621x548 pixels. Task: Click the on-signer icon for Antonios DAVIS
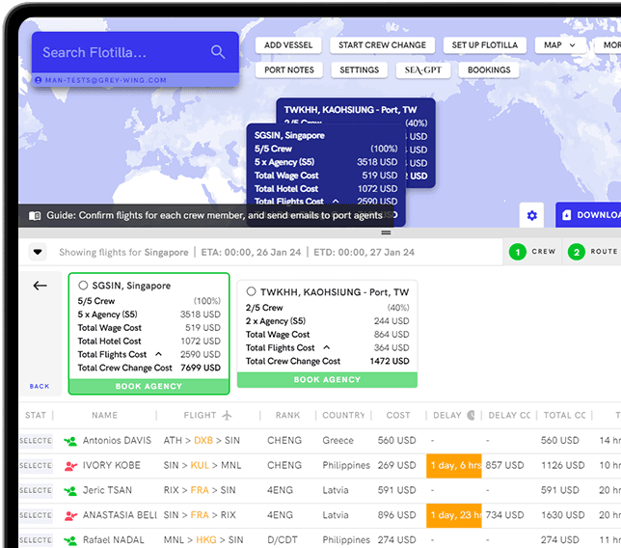tap(70, 441)
